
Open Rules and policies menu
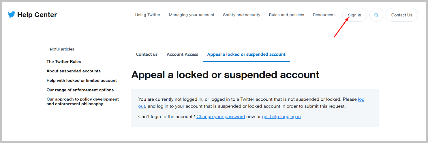pyautogui.click(x=286, y=15)
